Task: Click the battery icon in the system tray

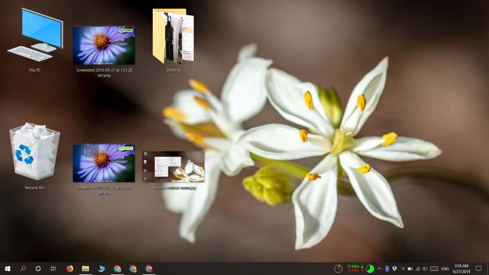Action: [410, 269]
